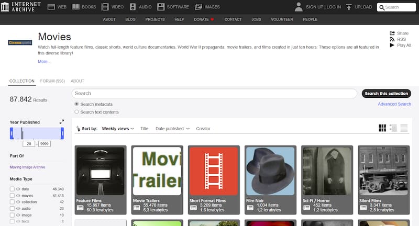Open the Audio section icon
The height and width of the screenshot is (226, 419).
tap(133, 7)
